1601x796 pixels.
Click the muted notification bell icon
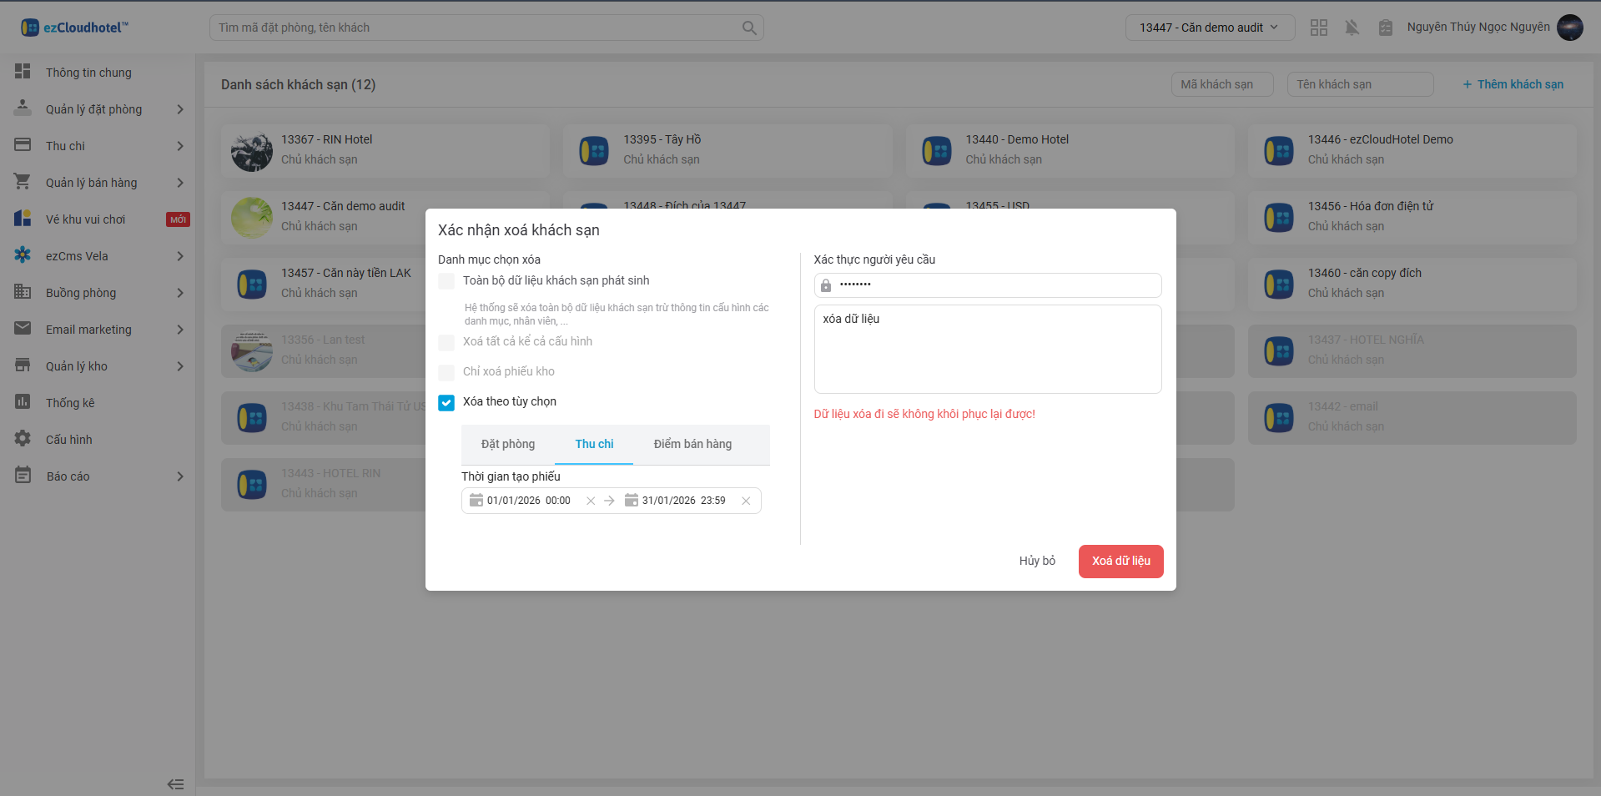pos(1352,28)
